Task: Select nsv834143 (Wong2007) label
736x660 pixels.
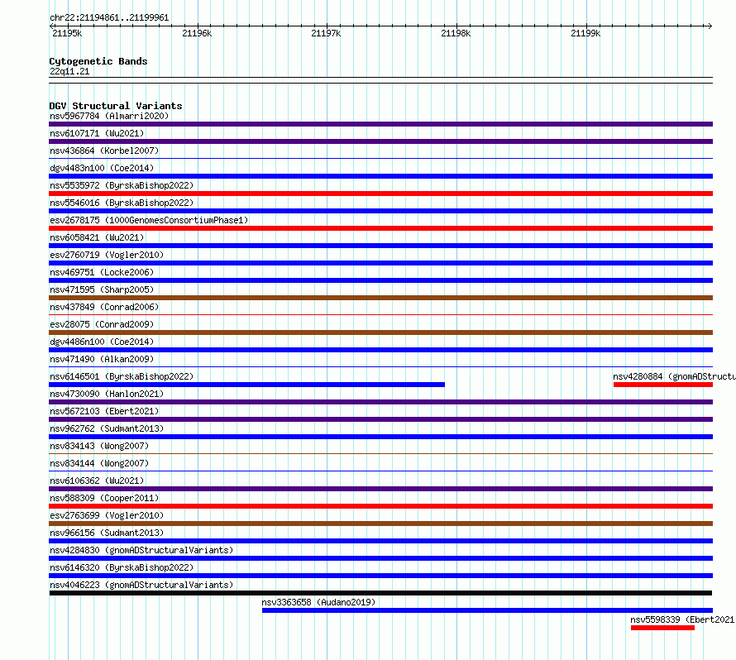Action: 99,446
